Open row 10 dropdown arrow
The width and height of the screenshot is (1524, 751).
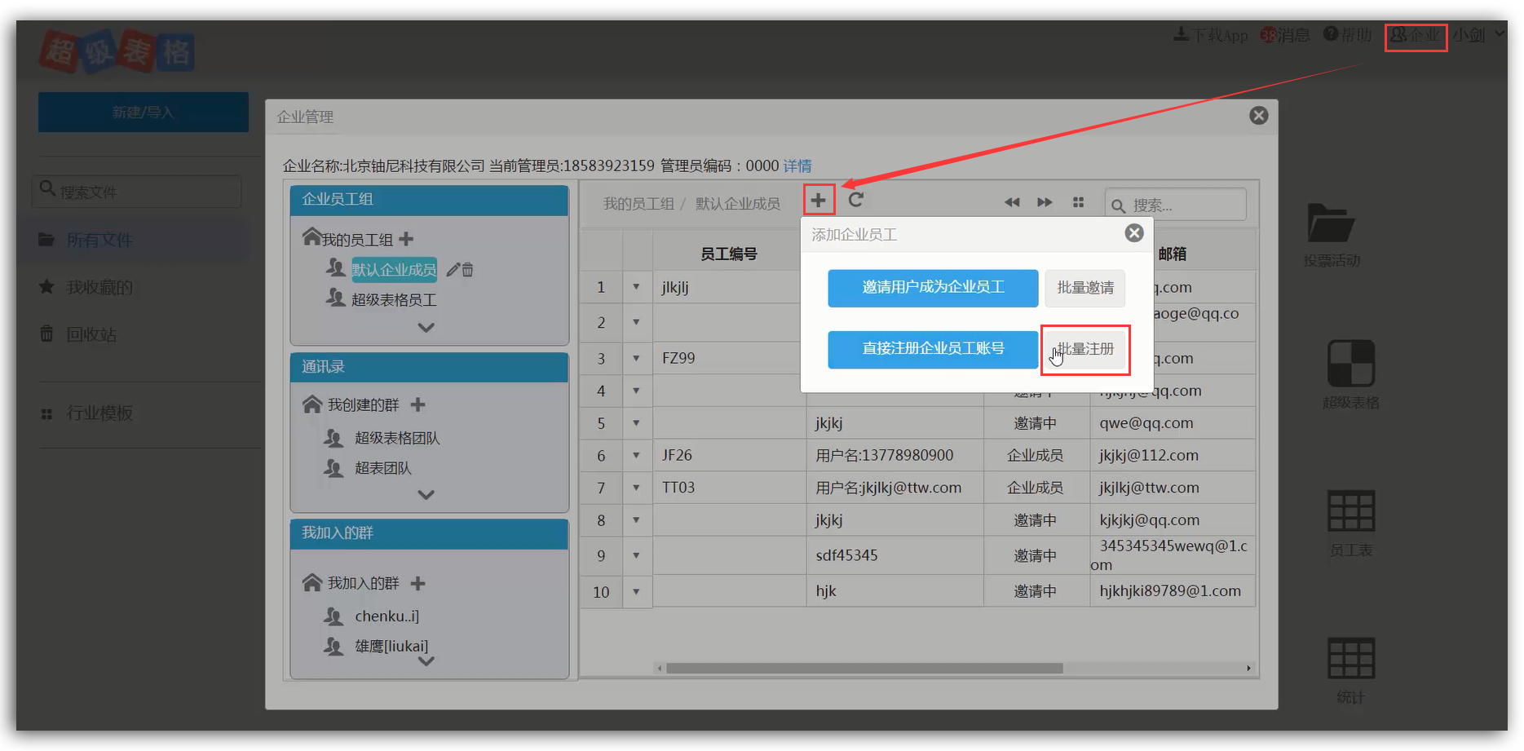636,591
